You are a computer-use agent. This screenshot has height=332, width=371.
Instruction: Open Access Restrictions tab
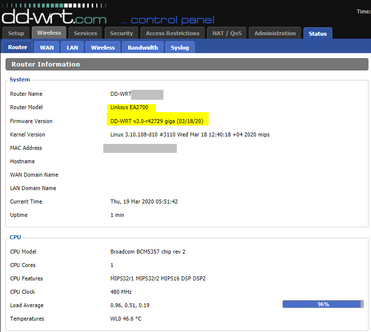[172, 33]
